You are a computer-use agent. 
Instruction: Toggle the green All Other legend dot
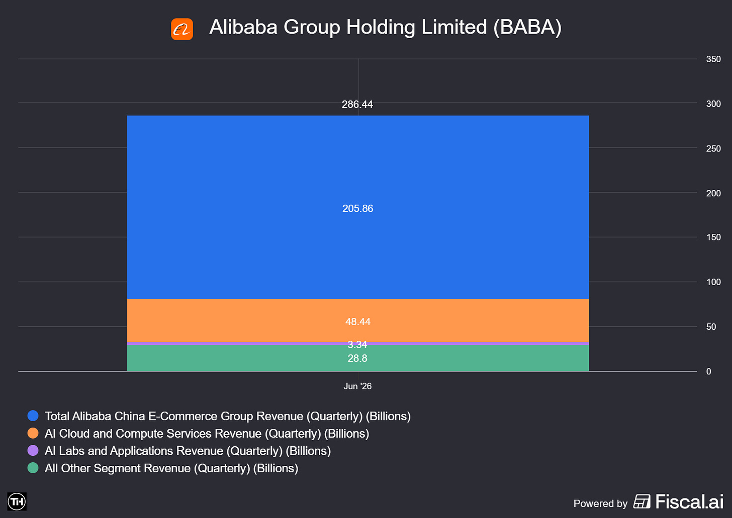[33, 468]
